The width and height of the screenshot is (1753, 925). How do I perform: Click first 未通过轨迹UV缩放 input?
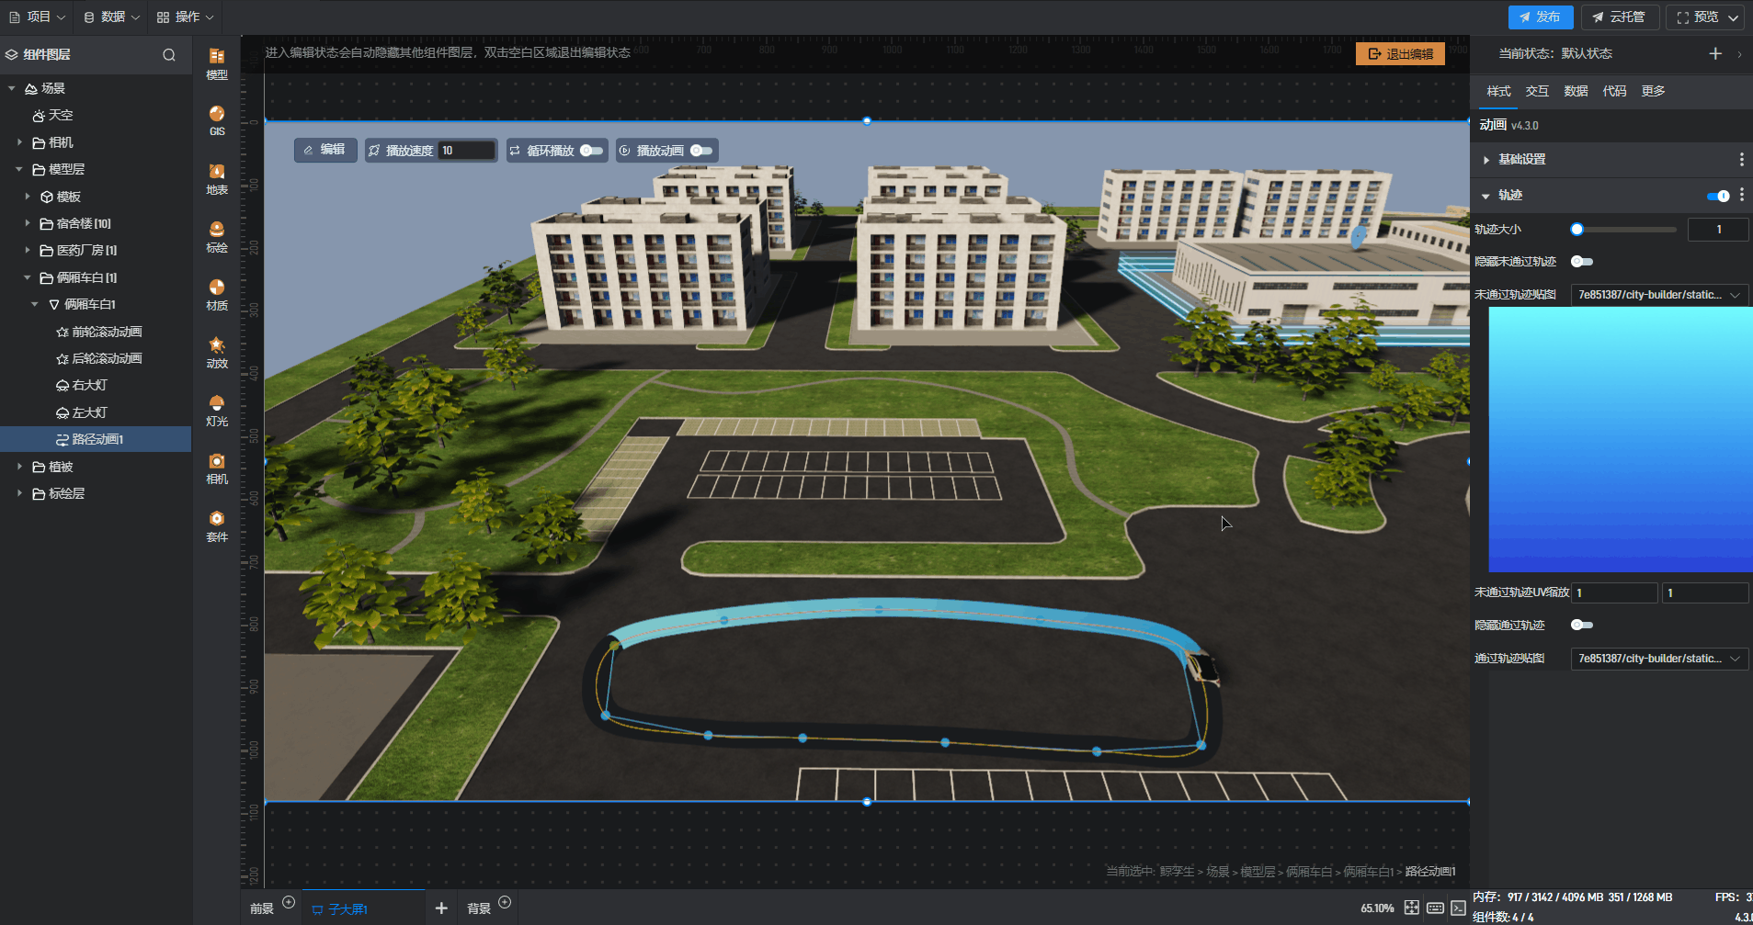point(1614,592)
